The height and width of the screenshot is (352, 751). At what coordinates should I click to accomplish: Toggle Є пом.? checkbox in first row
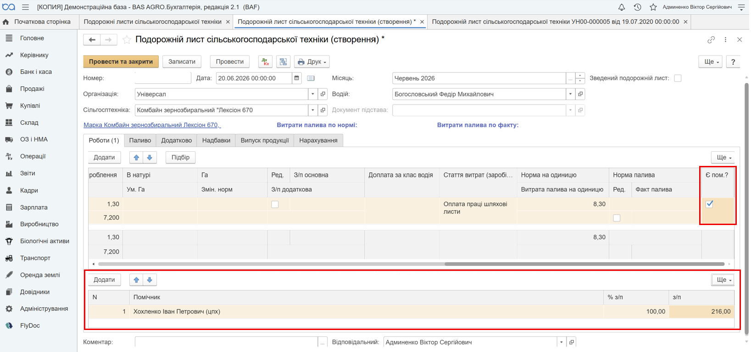pyautogui.click(x=709, y=204)
